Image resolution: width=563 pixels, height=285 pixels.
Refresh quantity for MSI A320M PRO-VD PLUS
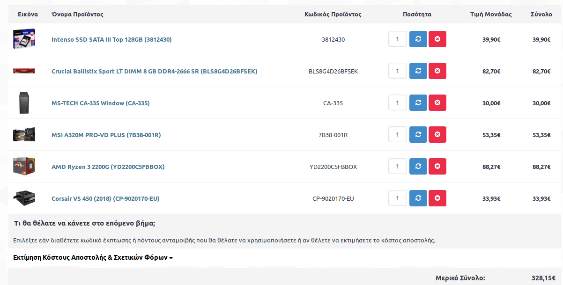coord(418,135)
